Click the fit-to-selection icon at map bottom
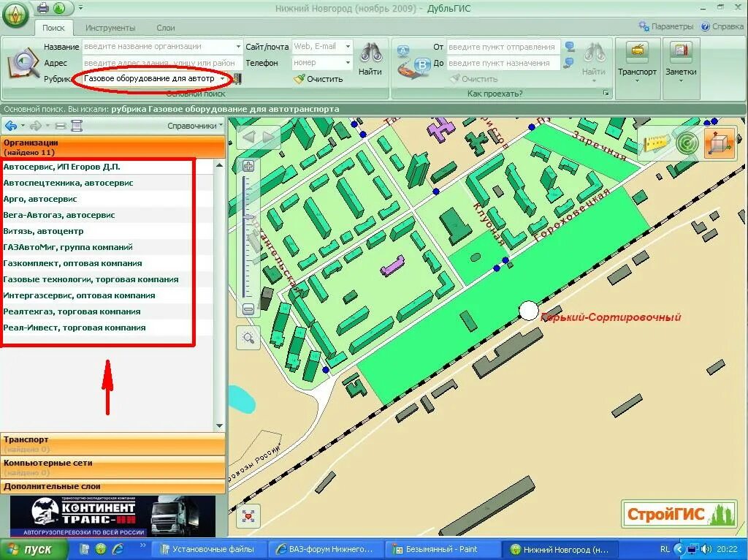Image resolution: width=748 pixels, height=560 pixels. coord(248,516)
